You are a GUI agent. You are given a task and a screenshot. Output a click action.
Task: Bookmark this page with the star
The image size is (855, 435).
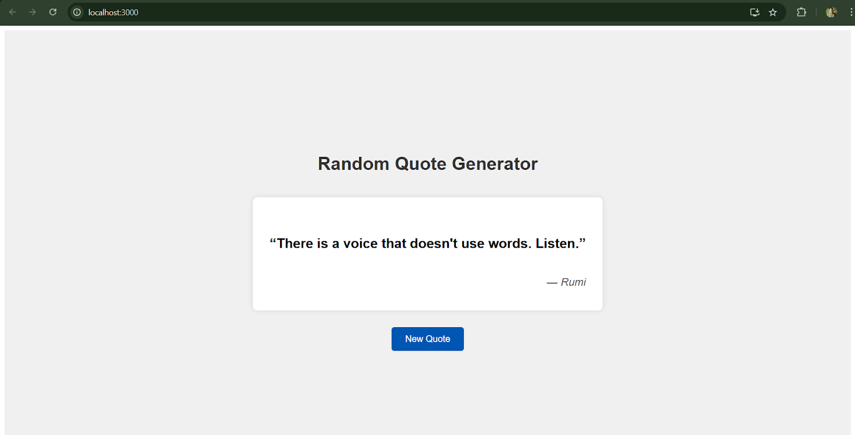(773, 12)
